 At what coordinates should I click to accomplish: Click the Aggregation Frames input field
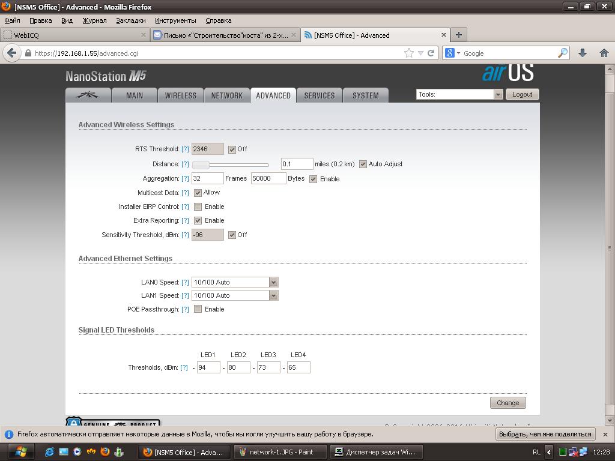pyautogui.click(x=207, y=178)
